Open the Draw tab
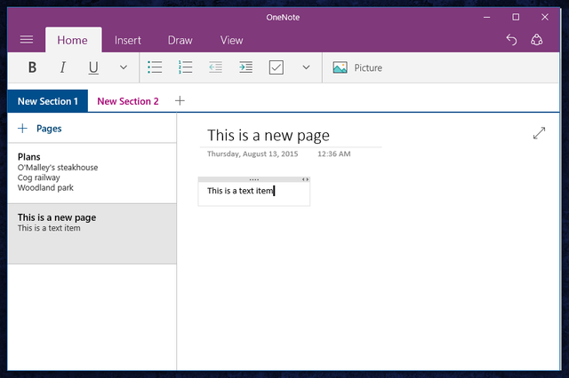Screen dimensions: 569x378 click(180, 40)
